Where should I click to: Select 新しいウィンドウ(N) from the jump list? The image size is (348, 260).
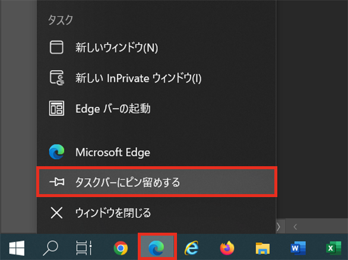(156, 47)
